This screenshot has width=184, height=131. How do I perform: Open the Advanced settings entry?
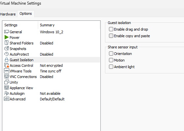(17, 99)
